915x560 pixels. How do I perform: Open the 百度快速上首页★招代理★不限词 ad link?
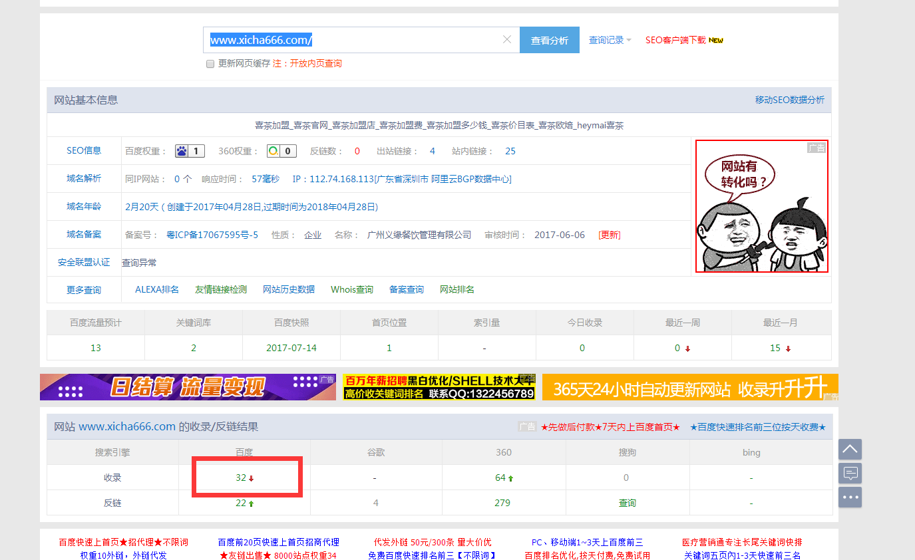point(123,542)
